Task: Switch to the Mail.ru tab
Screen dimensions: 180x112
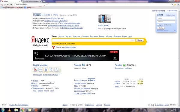Action: click(31, 1)
